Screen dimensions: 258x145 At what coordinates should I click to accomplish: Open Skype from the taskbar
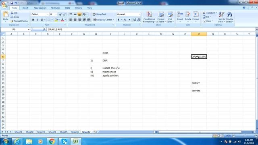(x=64, y=141)
